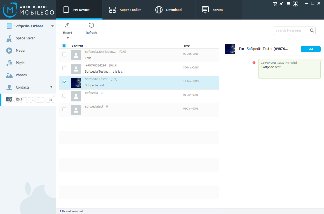324x214 pixels.
Task: Click the Super Toolkit grid icon
Action: [x=112, y=10]
